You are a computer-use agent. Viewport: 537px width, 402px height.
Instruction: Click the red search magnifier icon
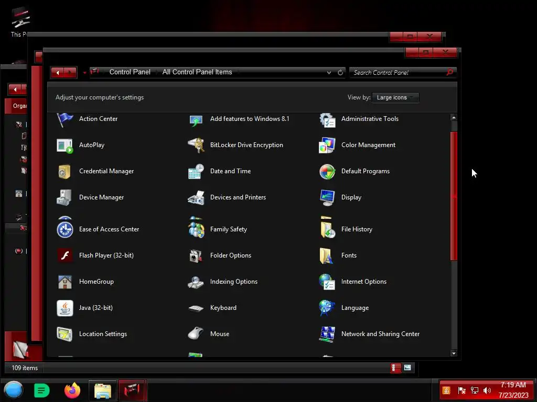pos(450,72)
